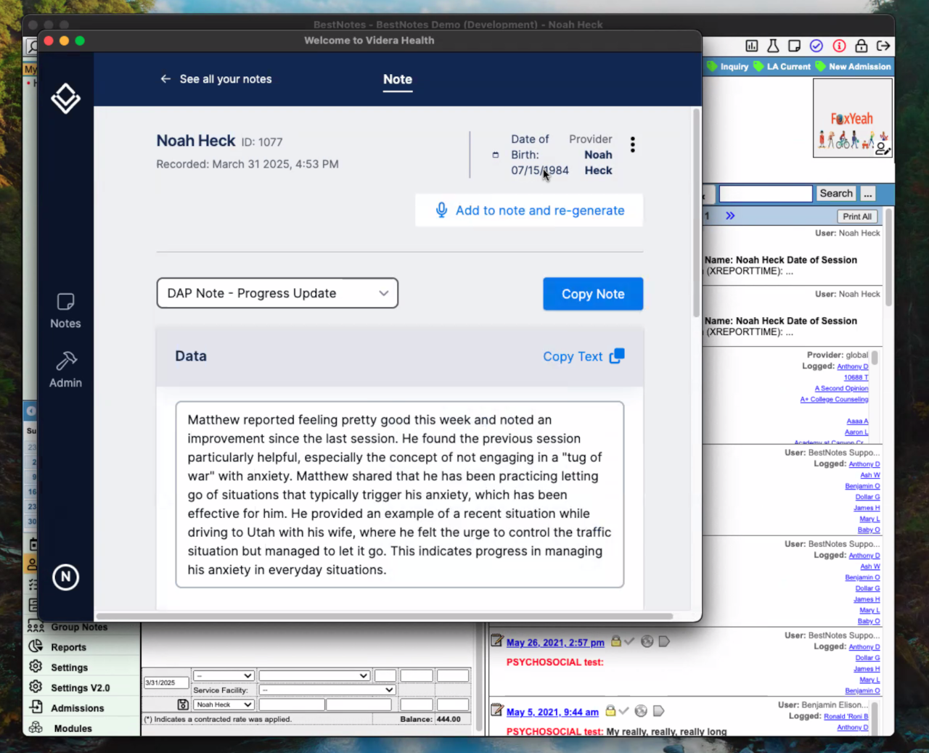Click the Videra Health diamond logo
The width and height of the screenshot is (929, 753).
[65, 98]
